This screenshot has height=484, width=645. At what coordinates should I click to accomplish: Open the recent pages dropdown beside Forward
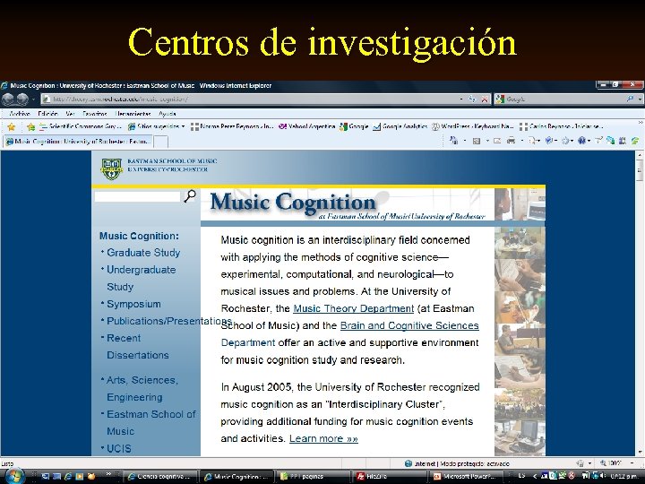click(33, 99)
